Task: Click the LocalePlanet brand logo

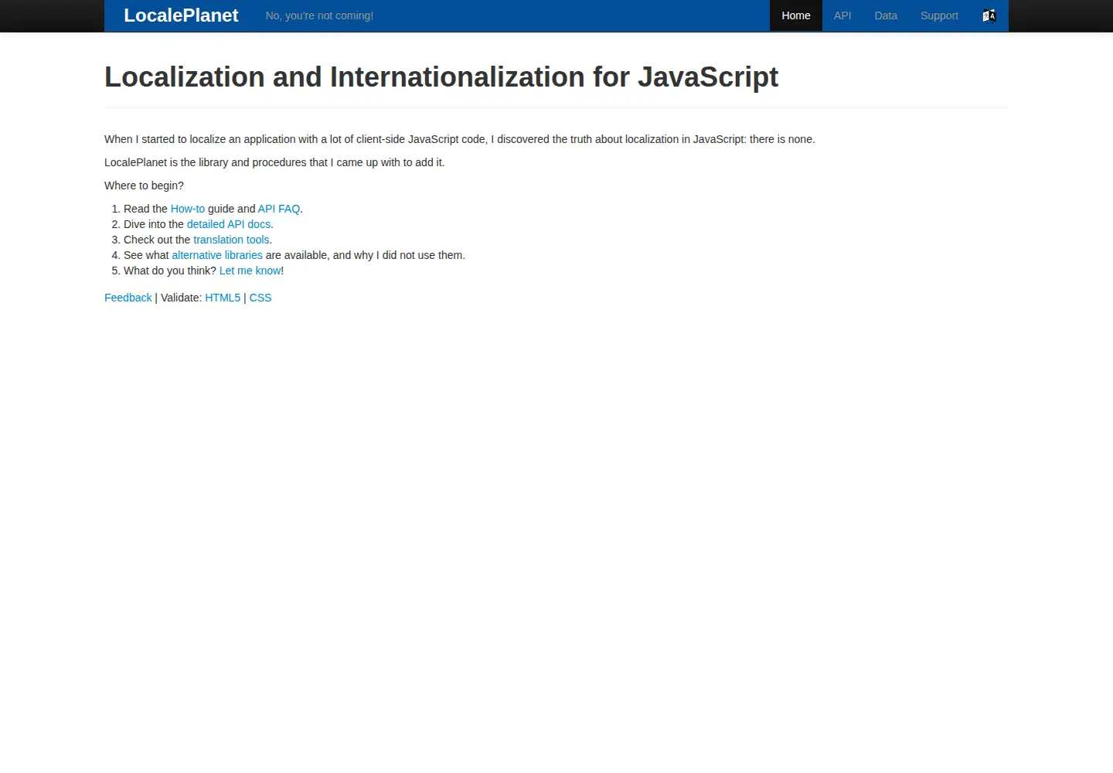Action: point(181,15)
